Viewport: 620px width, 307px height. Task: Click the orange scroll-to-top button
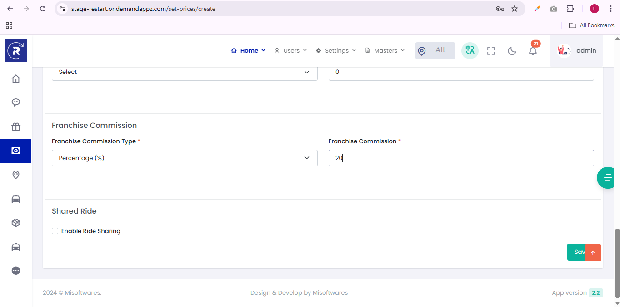(x=593, y=253)
